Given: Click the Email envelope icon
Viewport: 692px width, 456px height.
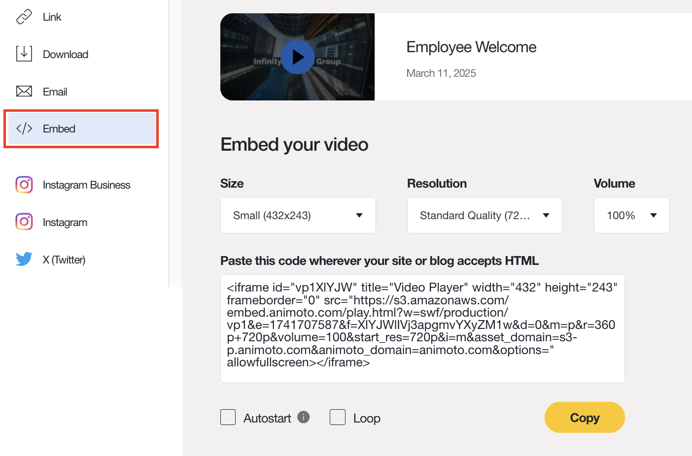Looking at the screenshot, I should click(24, 91).
